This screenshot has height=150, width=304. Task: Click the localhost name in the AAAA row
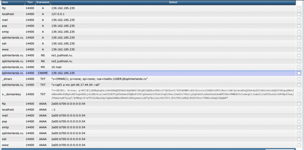[8, 110]
